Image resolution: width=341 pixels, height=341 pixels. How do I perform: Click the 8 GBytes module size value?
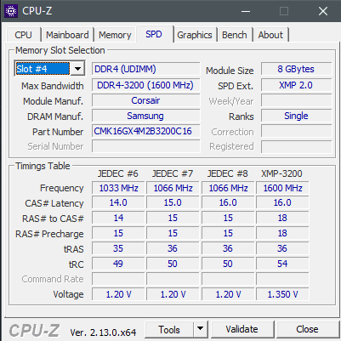(x=296, y=69)
